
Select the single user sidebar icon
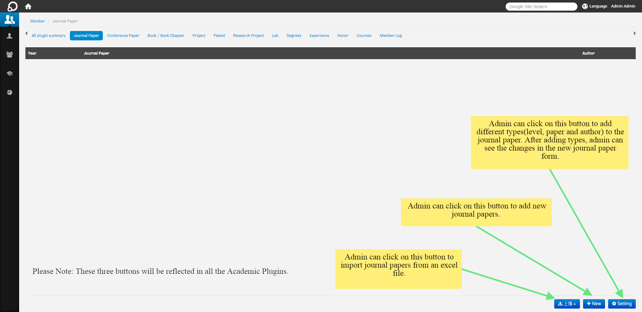tap(9, 36)
